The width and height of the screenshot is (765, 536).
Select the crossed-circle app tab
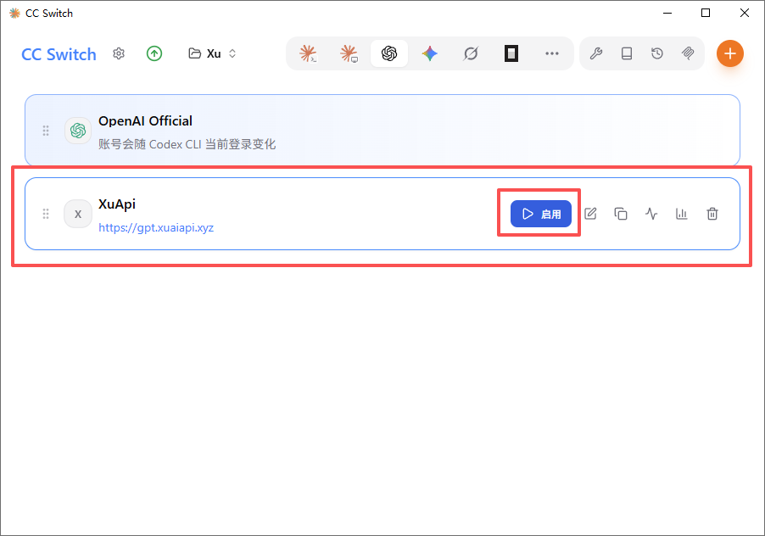click(x=471, y=53)
